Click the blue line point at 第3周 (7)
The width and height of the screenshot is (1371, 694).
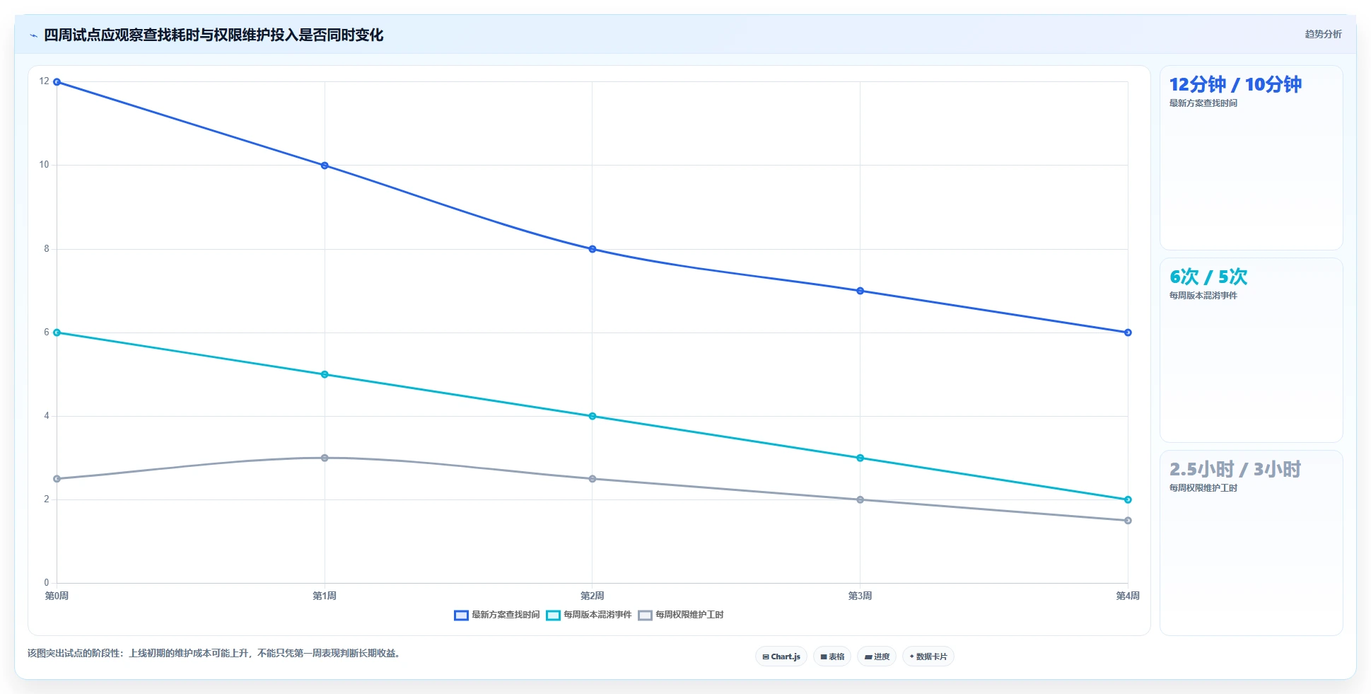point(860,291)
